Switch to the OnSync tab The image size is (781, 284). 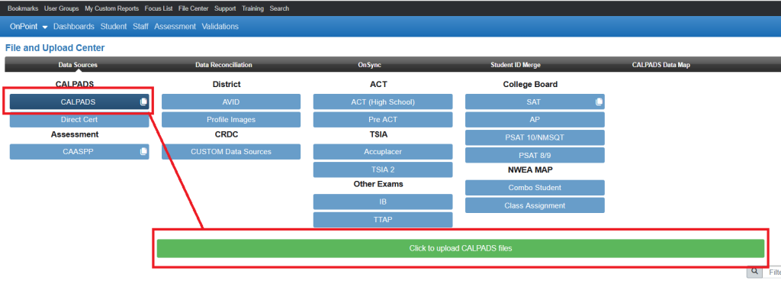[370, 65]
